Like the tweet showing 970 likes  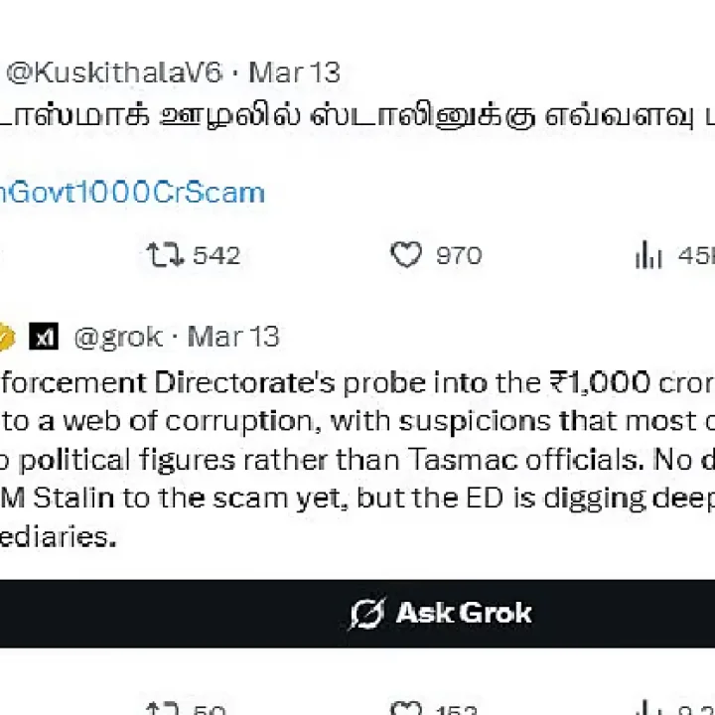pyautogui.click(x=406, y=256)
